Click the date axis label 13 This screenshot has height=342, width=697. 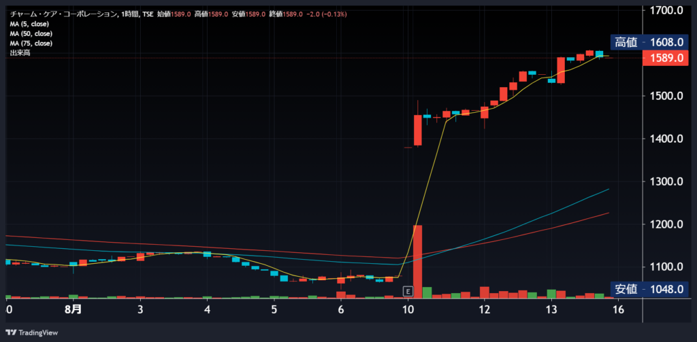point(551,309)
